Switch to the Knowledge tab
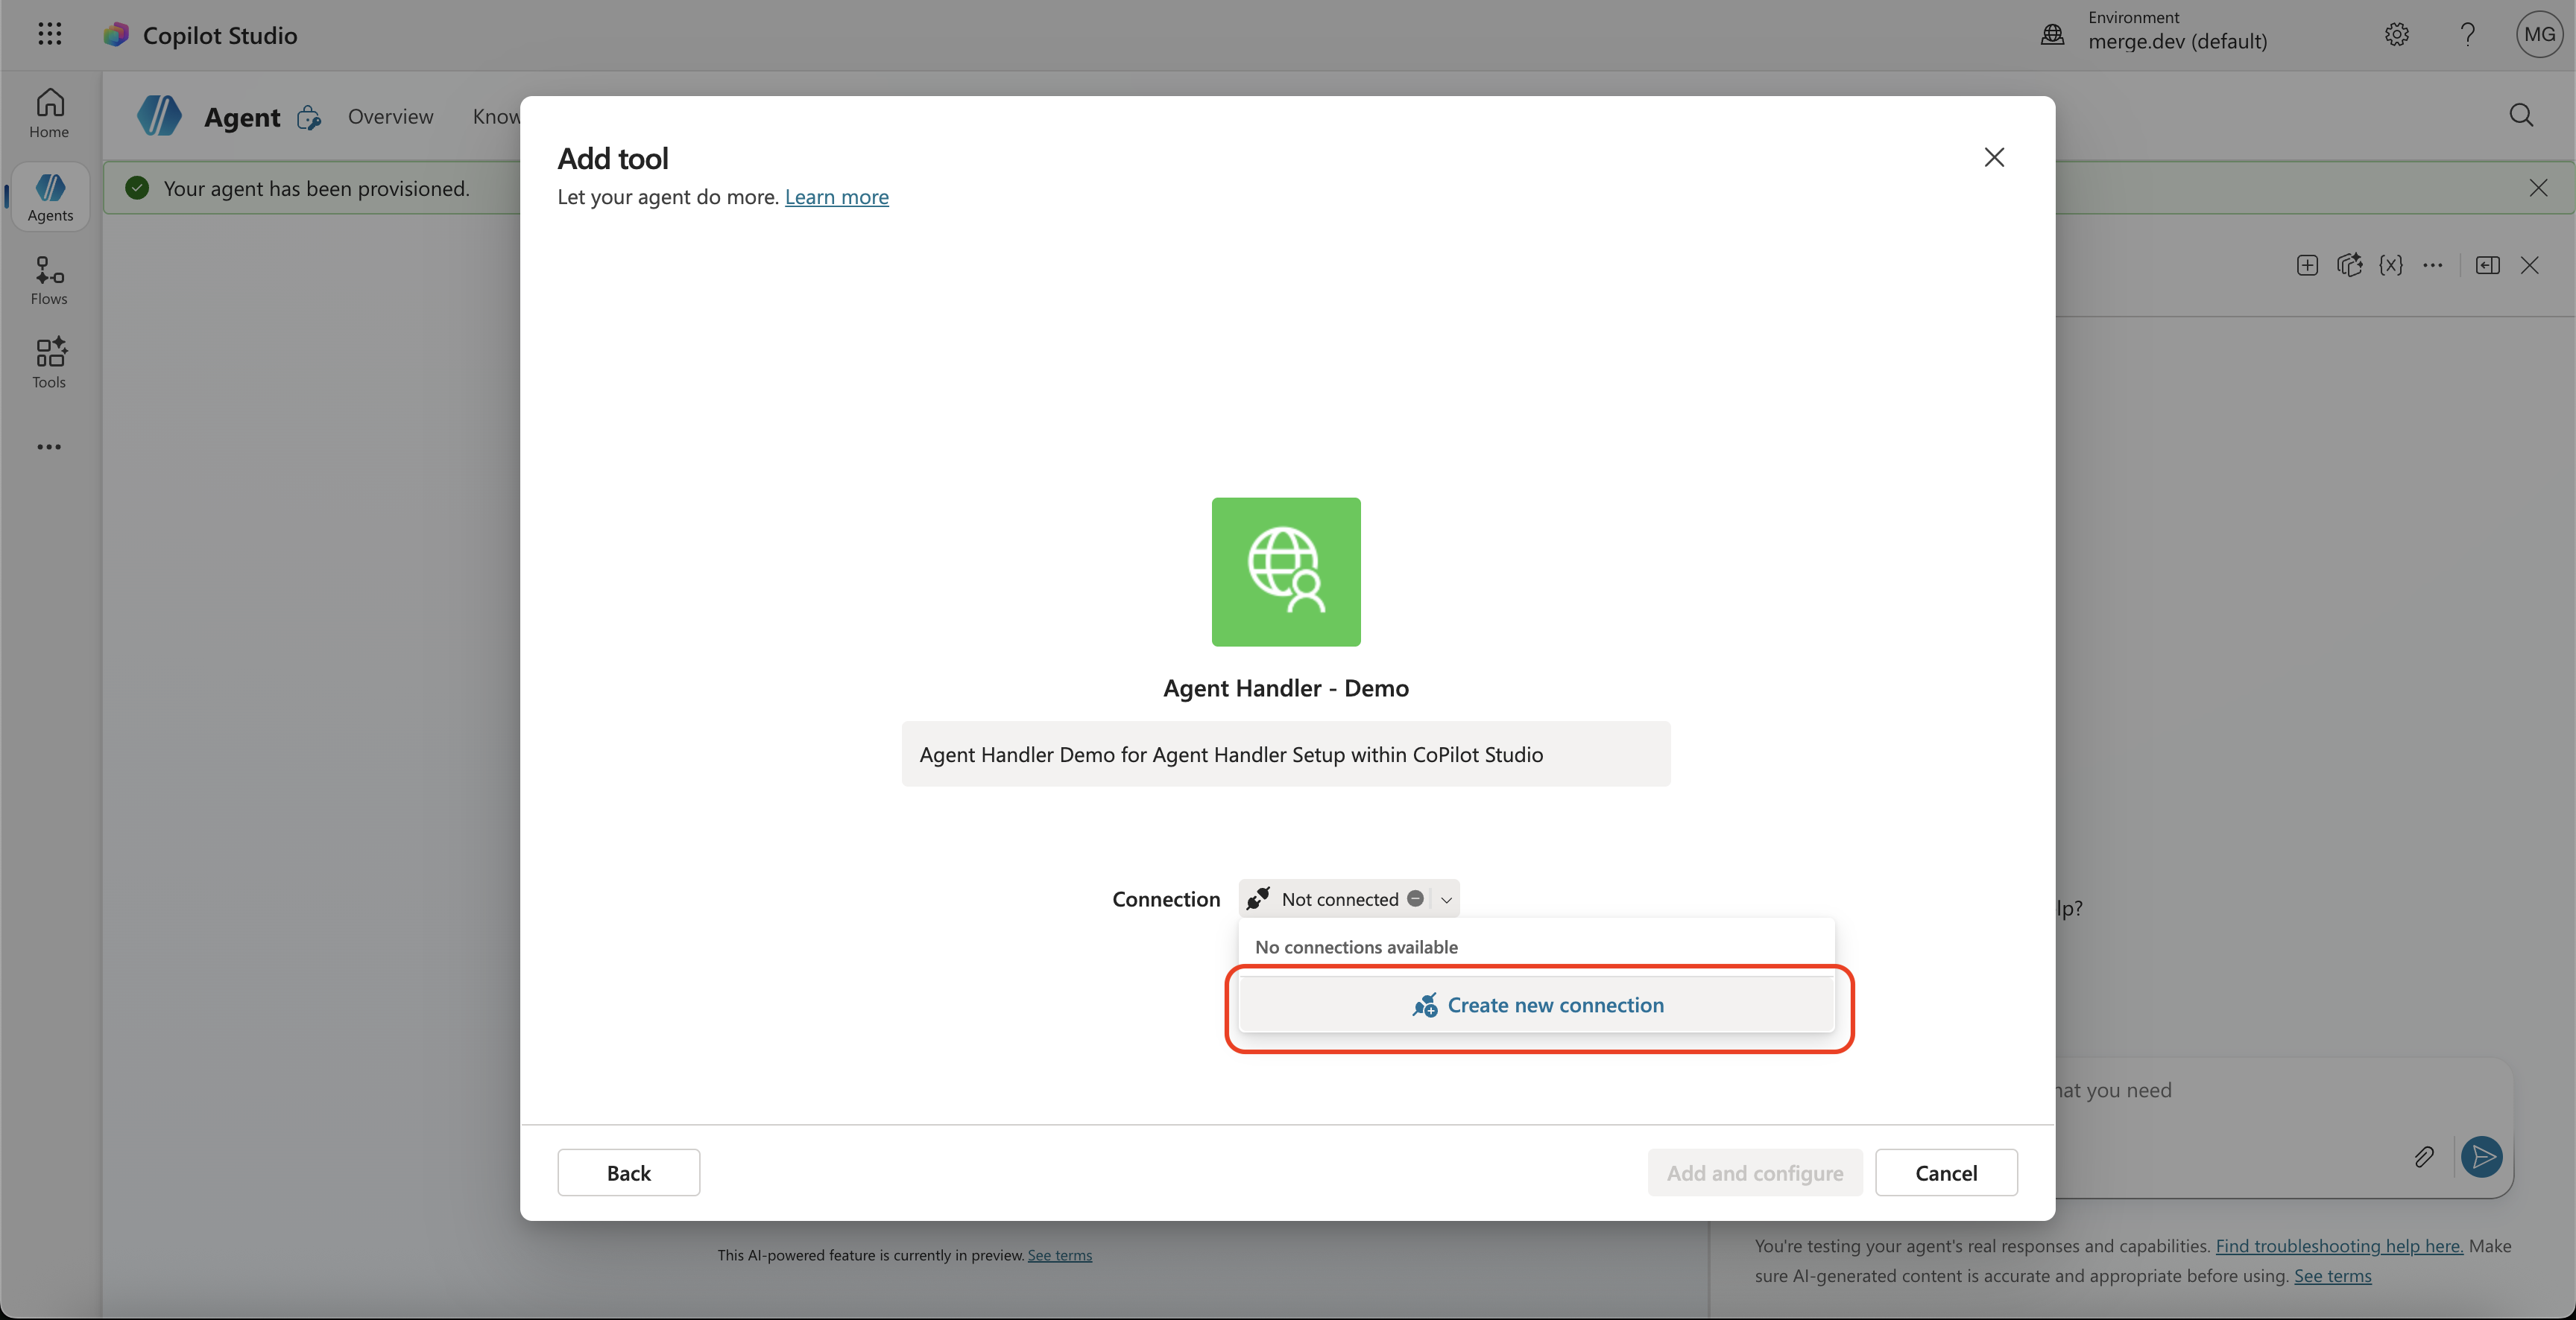Screen dimensions: 2576x1320 tap(496, 117)
